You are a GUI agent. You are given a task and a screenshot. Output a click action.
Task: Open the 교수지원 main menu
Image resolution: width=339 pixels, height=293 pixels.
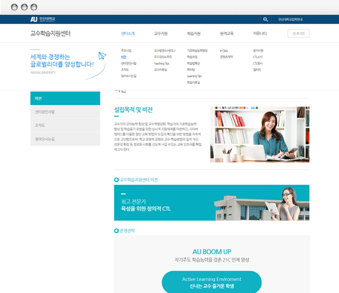(161, 33)
